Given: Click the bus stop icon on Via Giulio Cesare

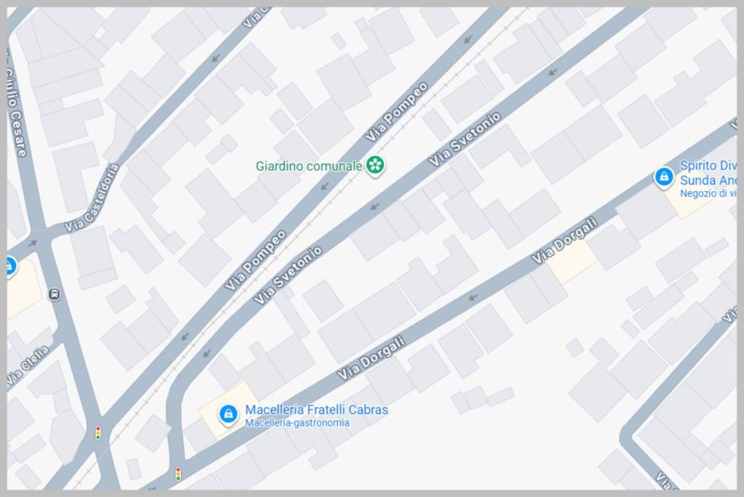Looking at the screenshot, I should pos(54,294).
